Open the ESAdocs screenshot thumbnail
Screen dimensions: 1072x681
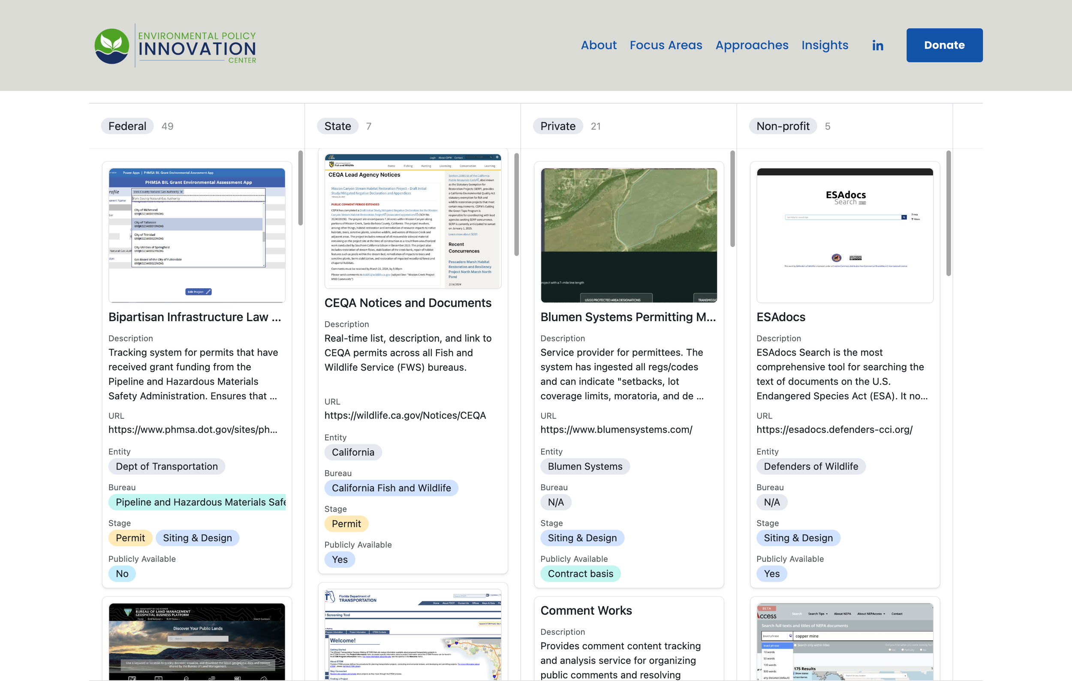[x=844, y=235]
